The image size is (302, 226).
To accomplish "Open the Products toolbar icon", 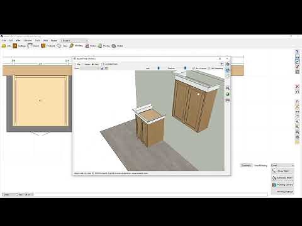I will [43, 46].
